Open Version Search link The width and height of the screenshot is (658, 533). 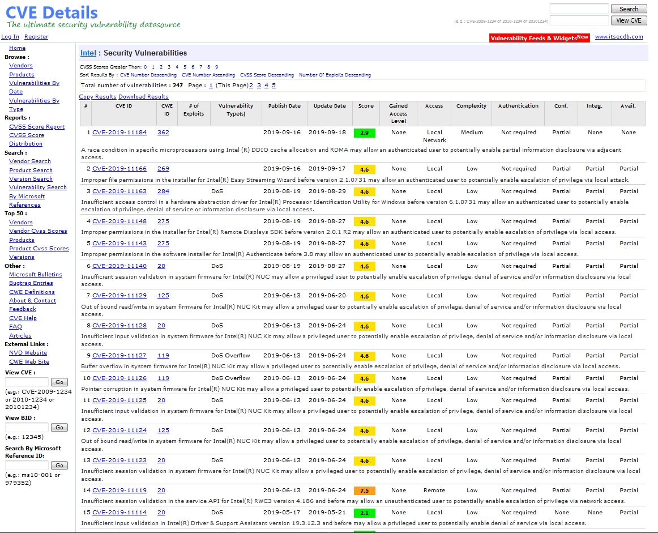point(31,178)
